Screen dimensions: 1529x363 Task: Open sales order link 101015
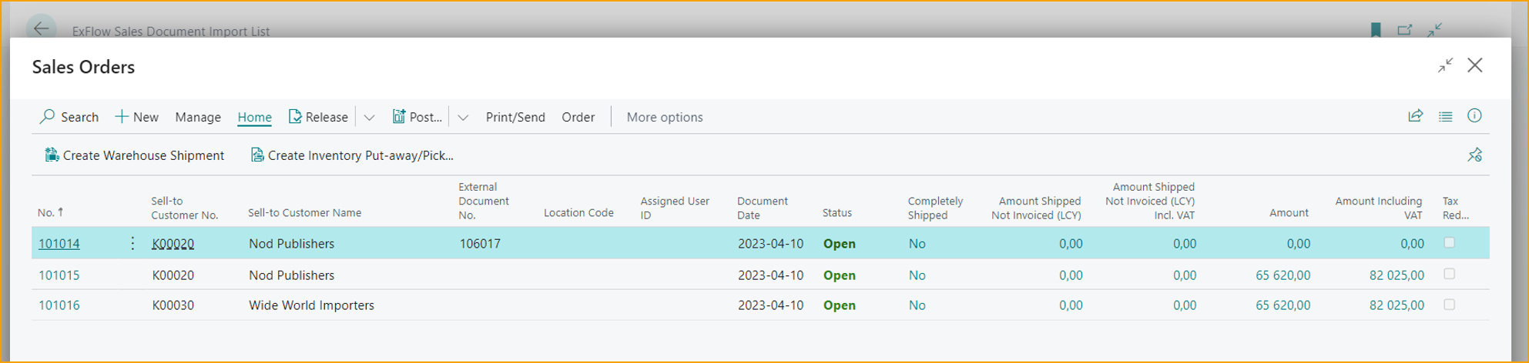[x=59, y=275]
